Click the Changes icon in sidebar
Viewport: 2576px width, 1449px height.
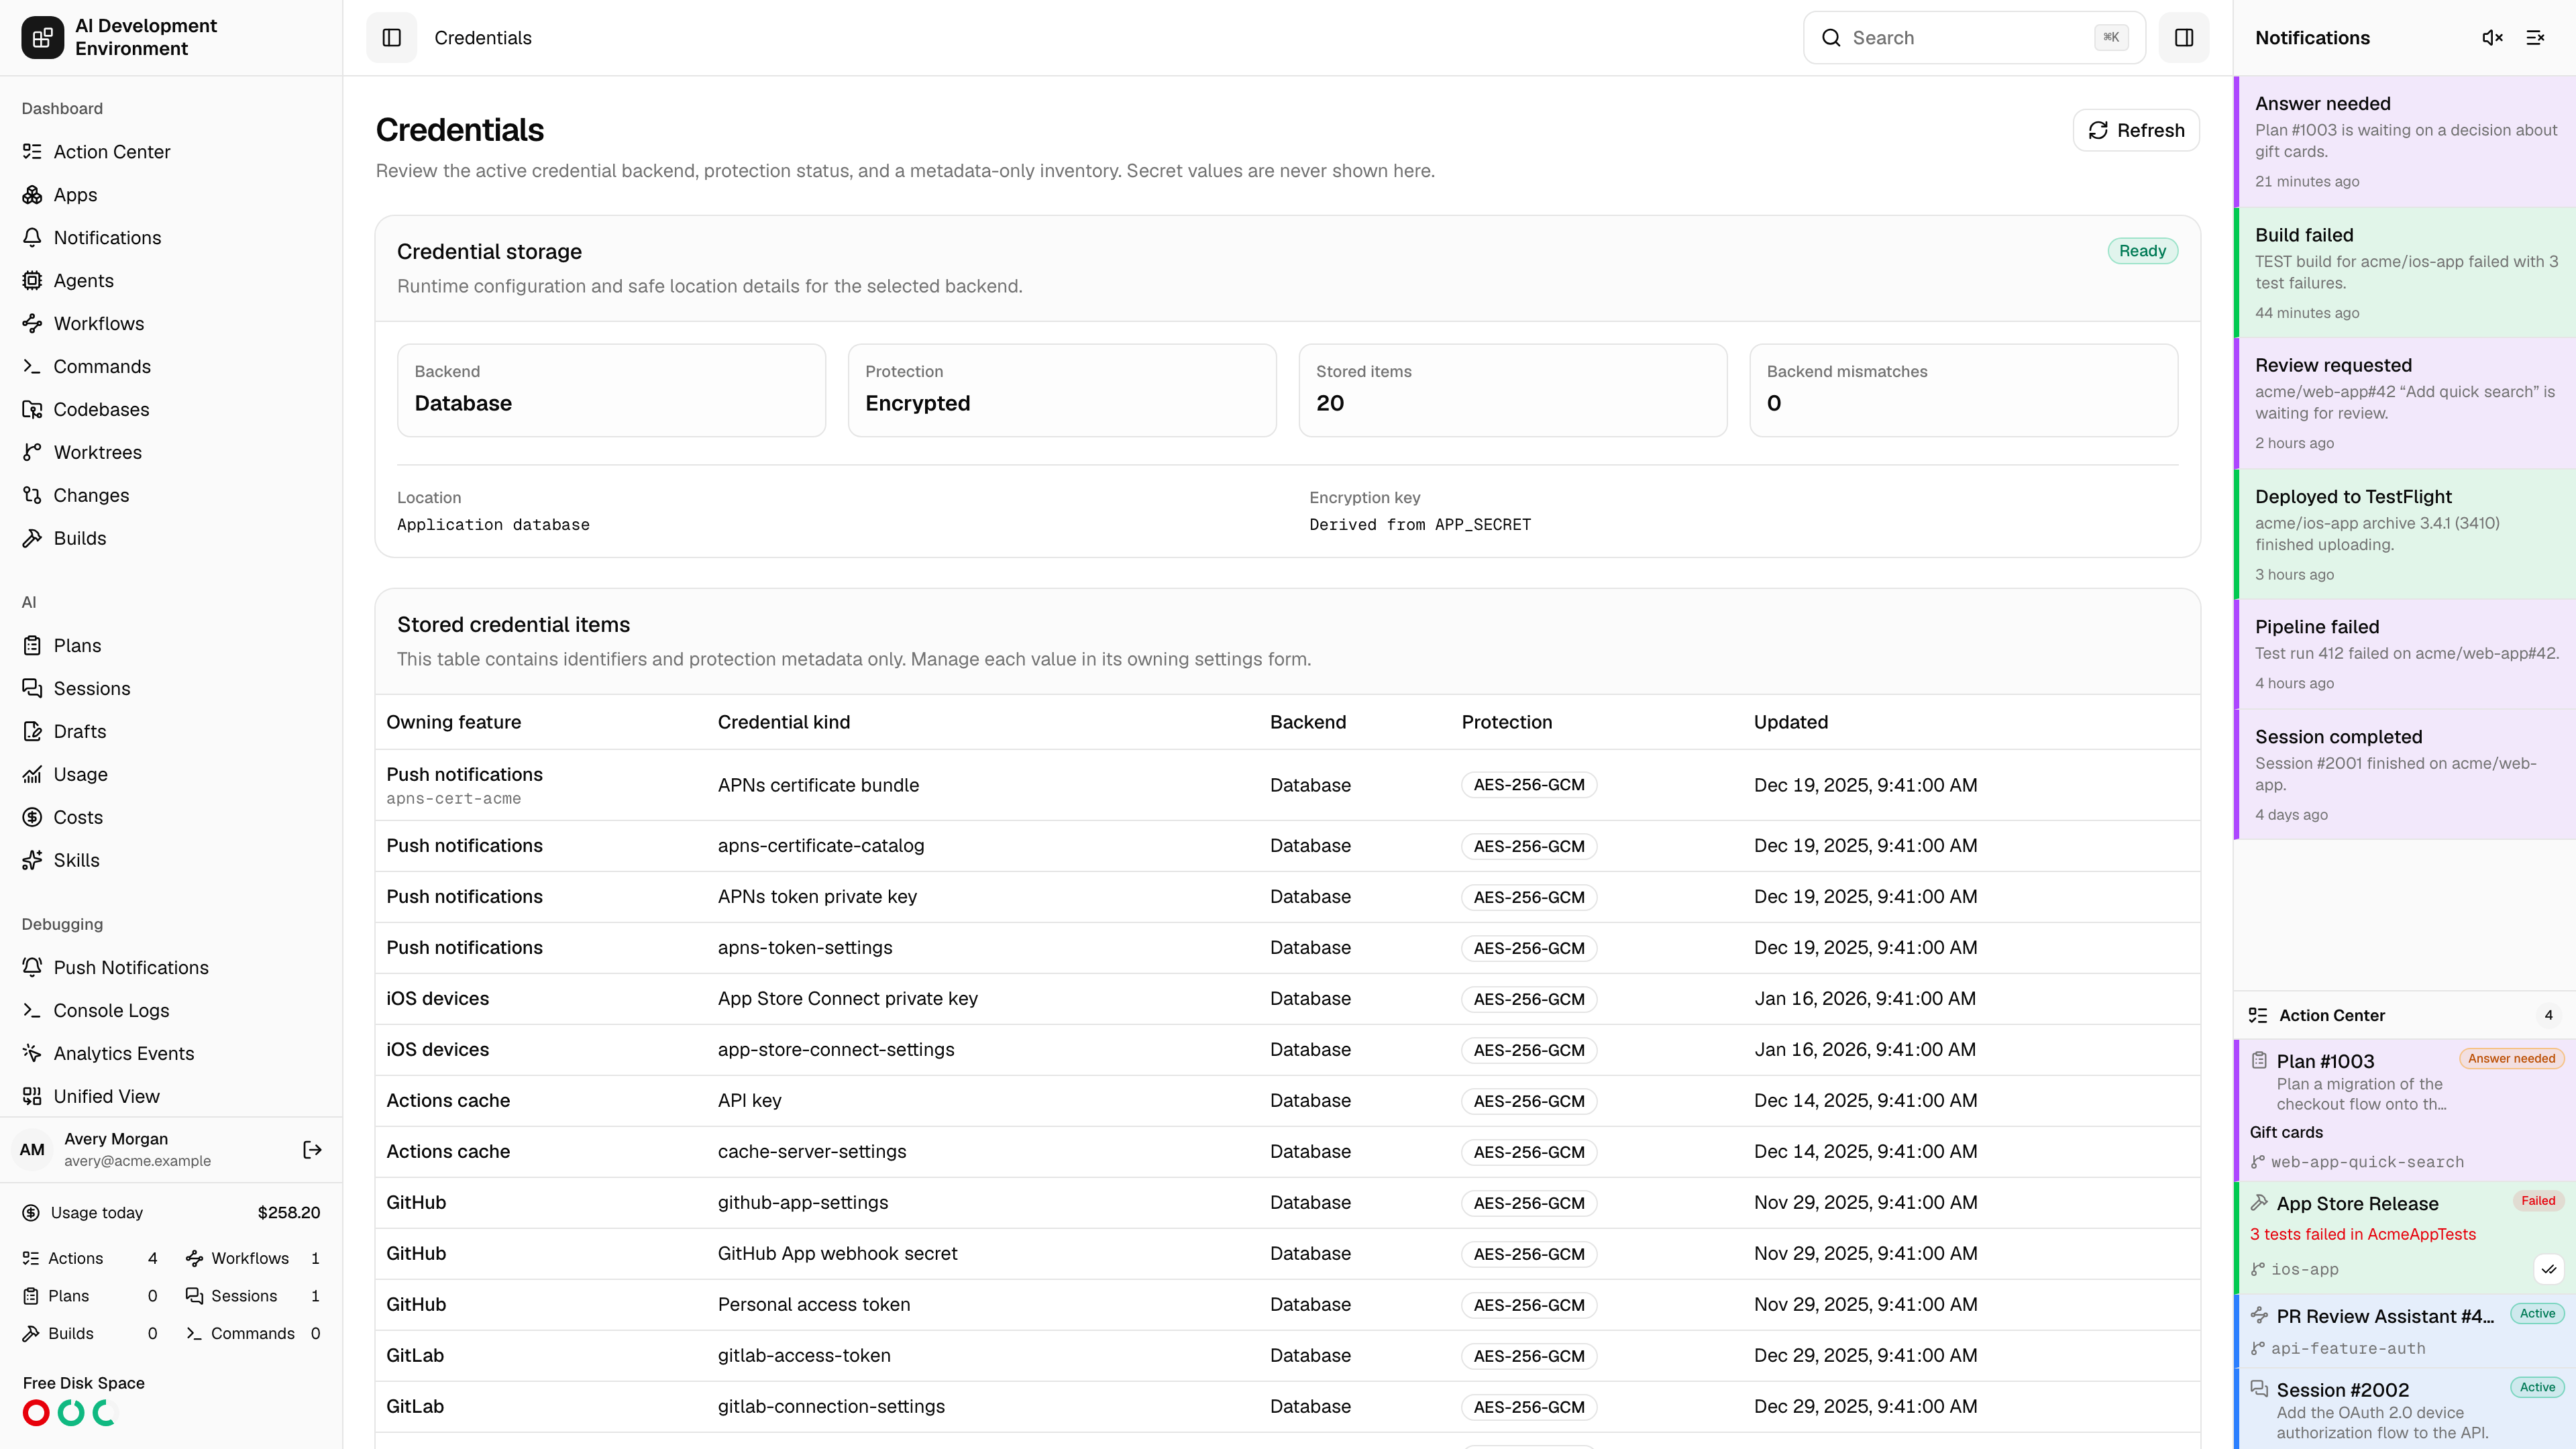click(x=32, y=496)
